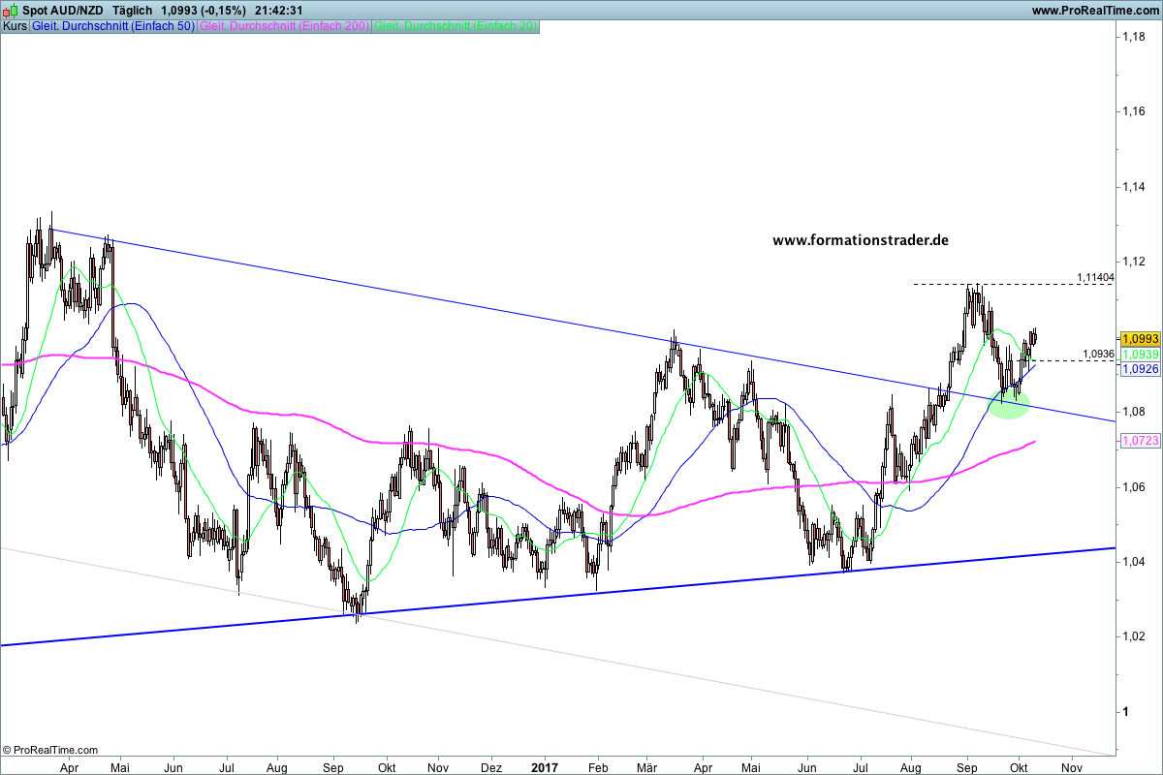Click the 1,0936 dashed level label
1163x775 pixels.
coord(1098,354)
